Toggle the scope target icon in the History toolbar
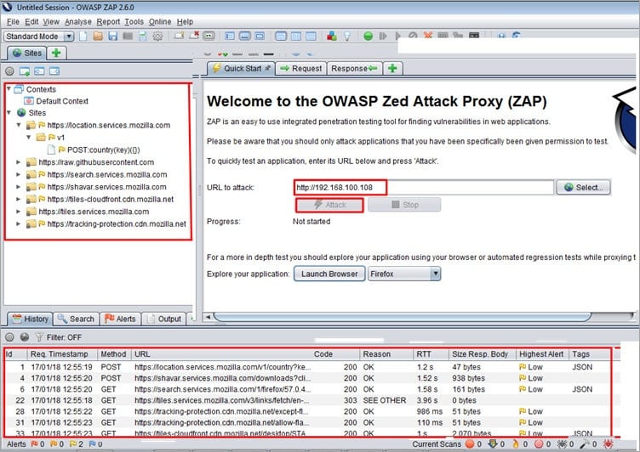This screenshot has width=640, height=452. coord(9,337)
